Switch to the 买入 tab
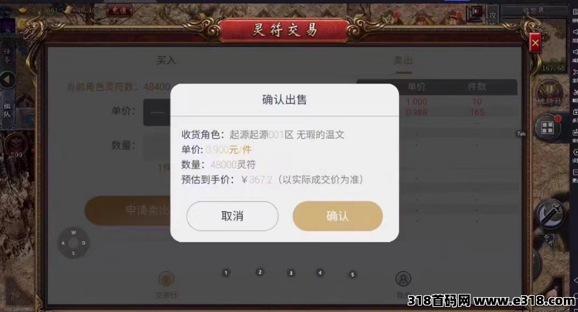The height and width of the screenshot is (312, 578). [x=166, y=60]
